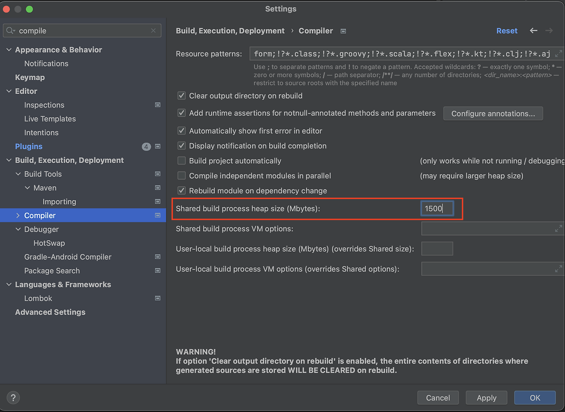565x412 pixels.
Task: Enable Compile independent modules in parallel
Action: pos(181,176)
